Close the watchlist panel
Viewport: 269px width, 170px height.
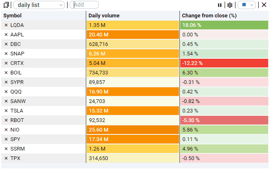pyautogui.click(x=264, y=5)
